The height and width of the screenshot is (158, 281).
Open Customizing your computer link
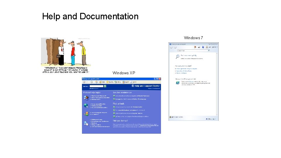99,112
